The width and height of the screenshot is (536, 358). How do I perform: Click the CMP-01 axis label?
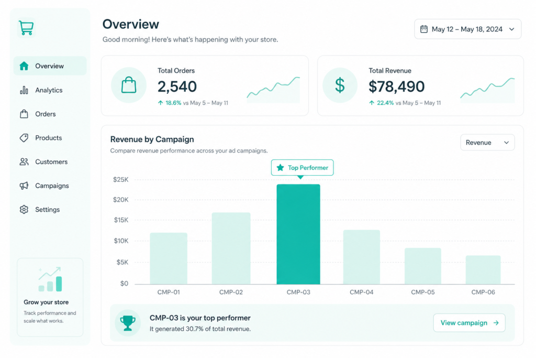click(x=169, y=292)
